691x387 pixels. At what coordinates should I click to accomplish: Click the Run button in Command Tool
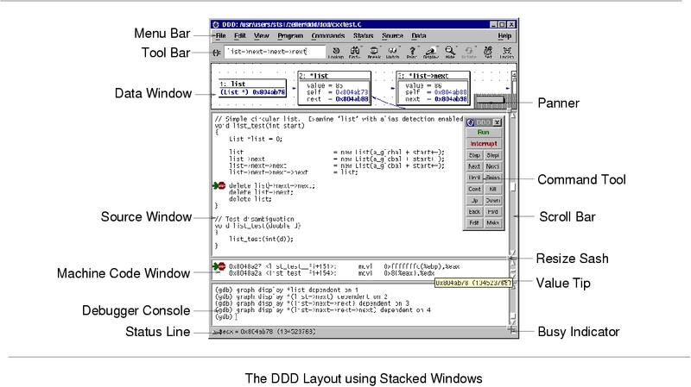[484, 133]
